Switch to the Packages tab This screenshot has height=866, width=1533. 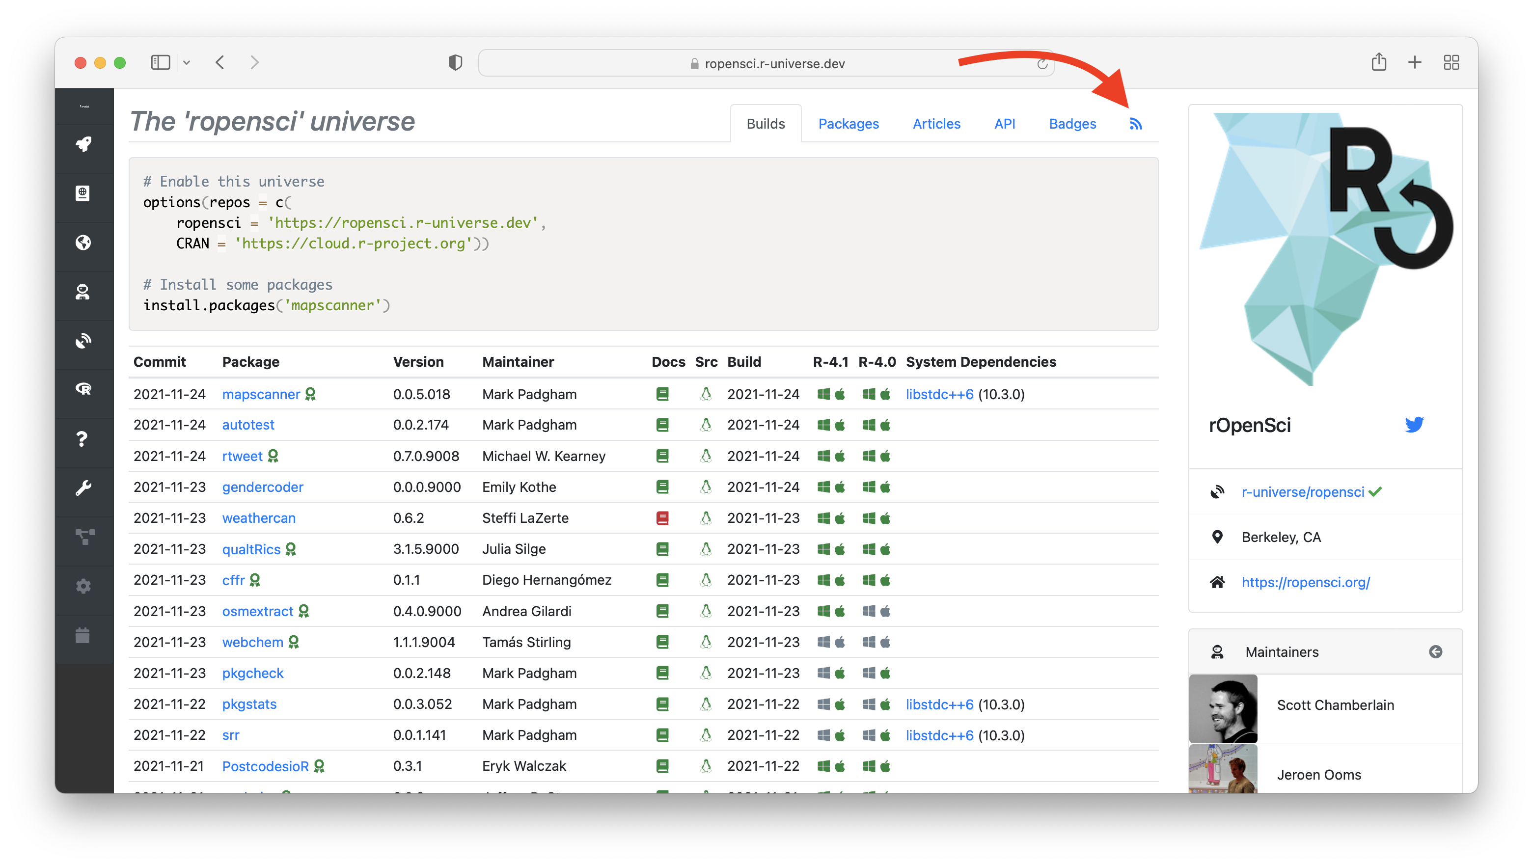point(849,123)
